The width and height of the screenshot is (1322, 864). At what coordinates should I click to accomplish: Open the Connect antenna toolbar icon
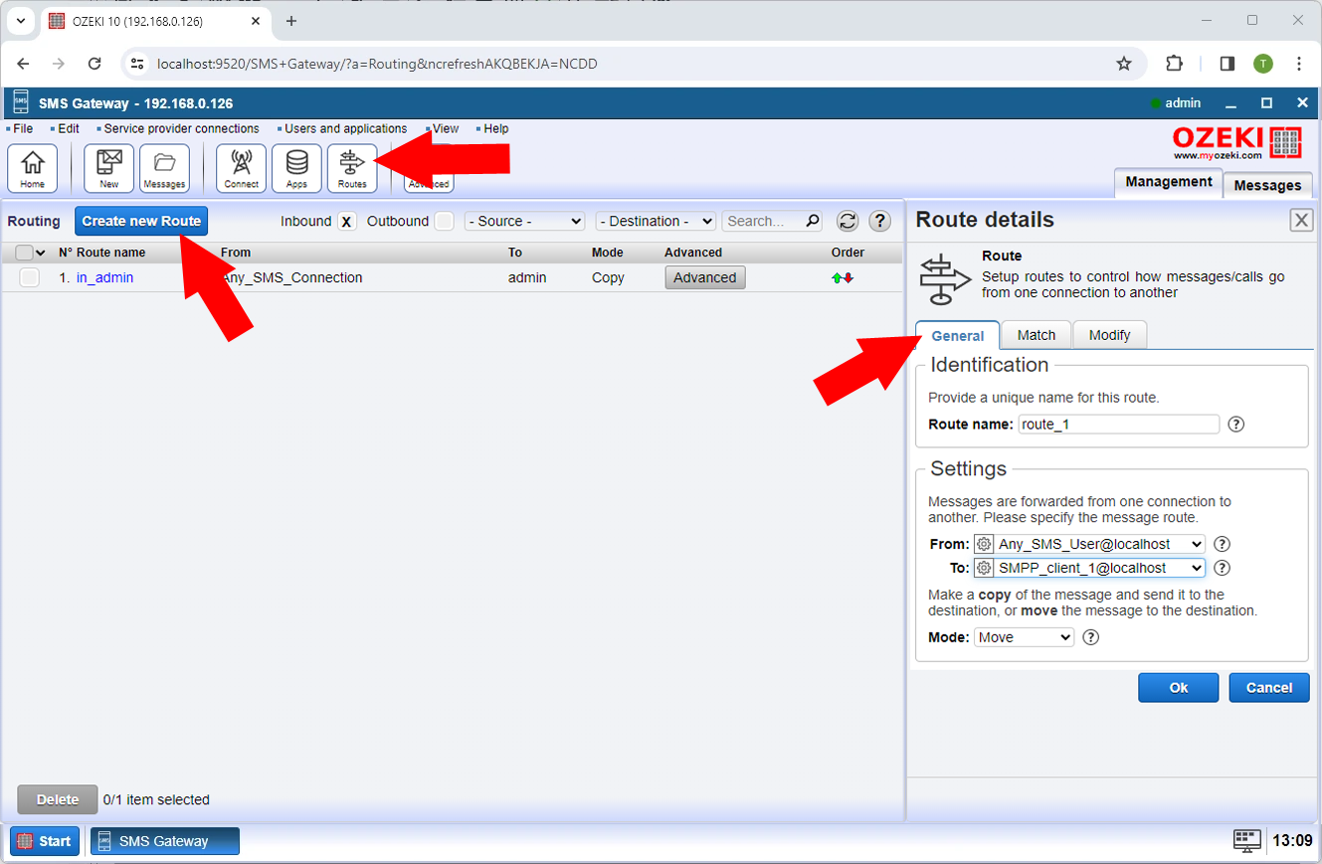[x=241, y=168]
